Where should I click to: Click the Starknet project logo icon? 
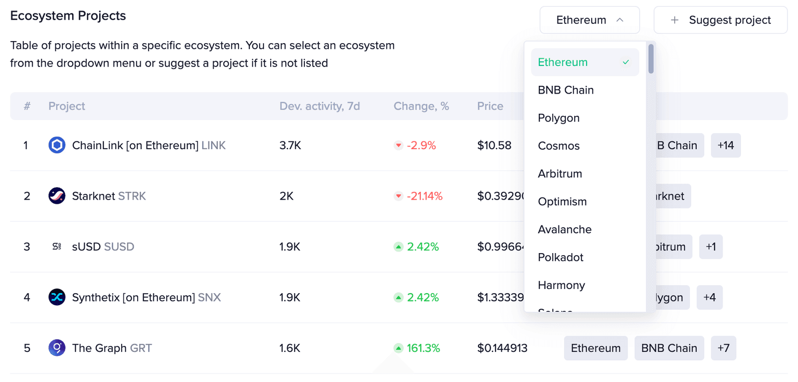pyautogui.click(x=57, y=196)
